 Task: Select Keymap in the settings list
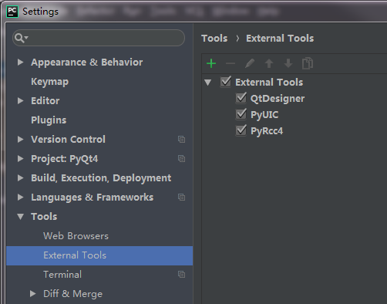tap(50, 82)
